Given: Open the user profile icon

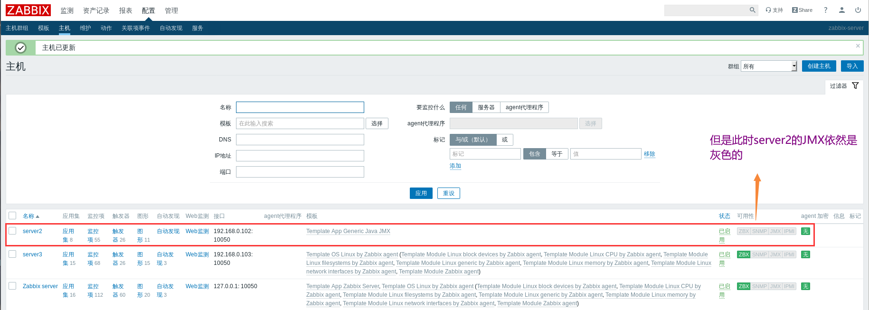Looking at the screenshot, I should click(x=842, y=10).
